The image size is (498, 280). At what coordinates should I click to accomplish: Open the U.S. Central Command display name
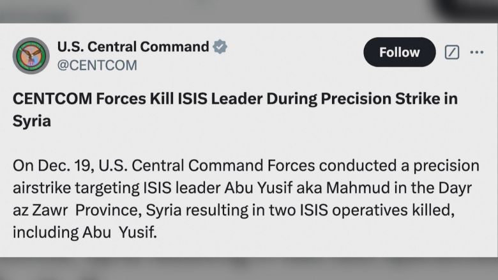pyautogui.click(x=133, y=47)
